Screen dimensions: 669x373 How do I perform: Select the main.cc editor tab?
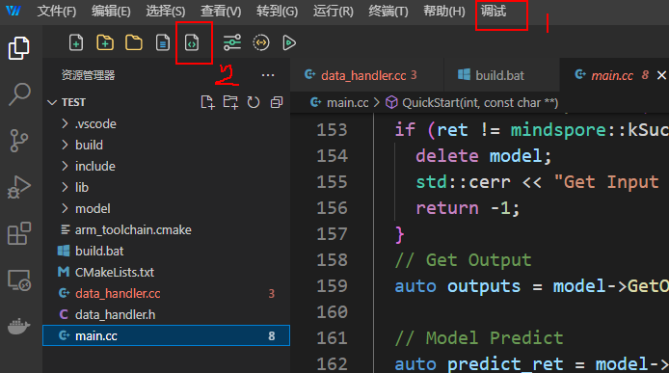click(x=612, y=75)
